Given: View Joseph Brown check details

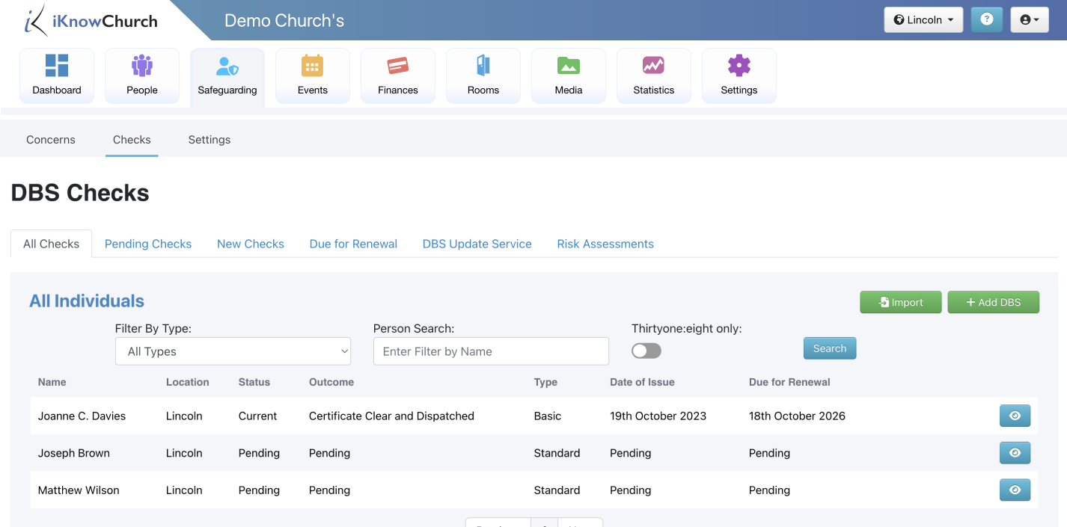Looking at the screenshot, I should point(1015,453).
